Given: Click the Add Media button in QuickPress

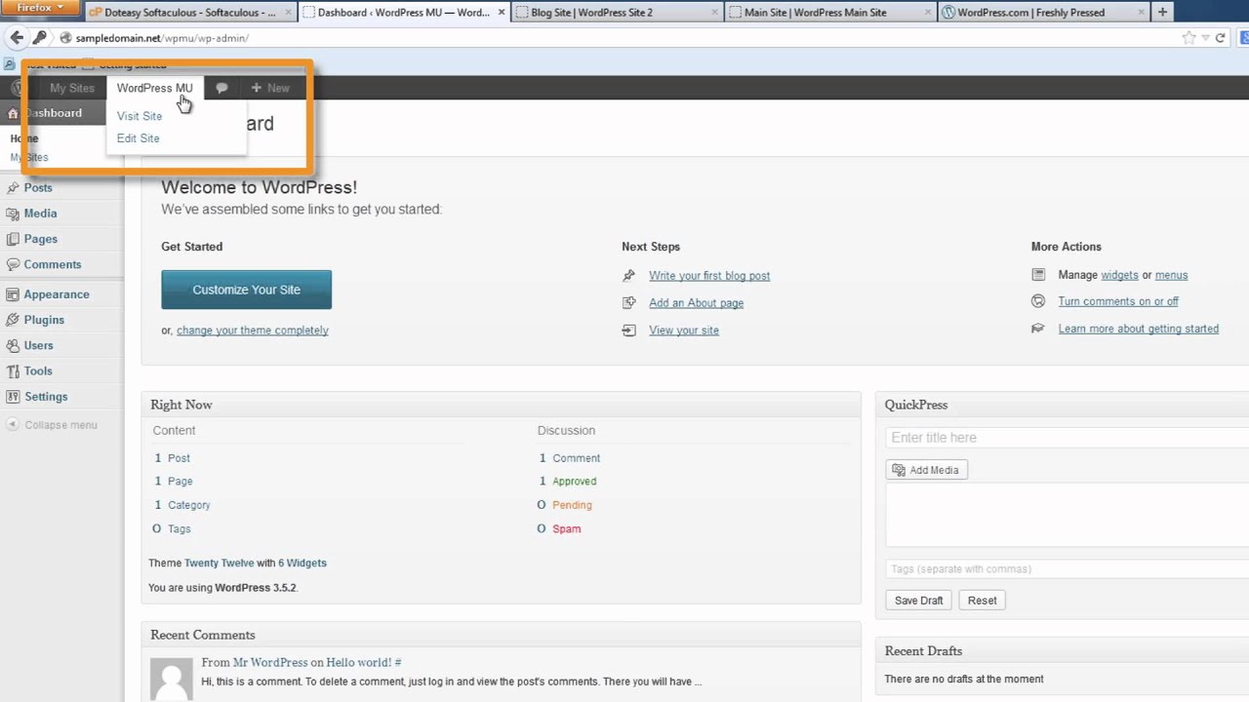Looking at the screenshot, I should tap(926, 470).
